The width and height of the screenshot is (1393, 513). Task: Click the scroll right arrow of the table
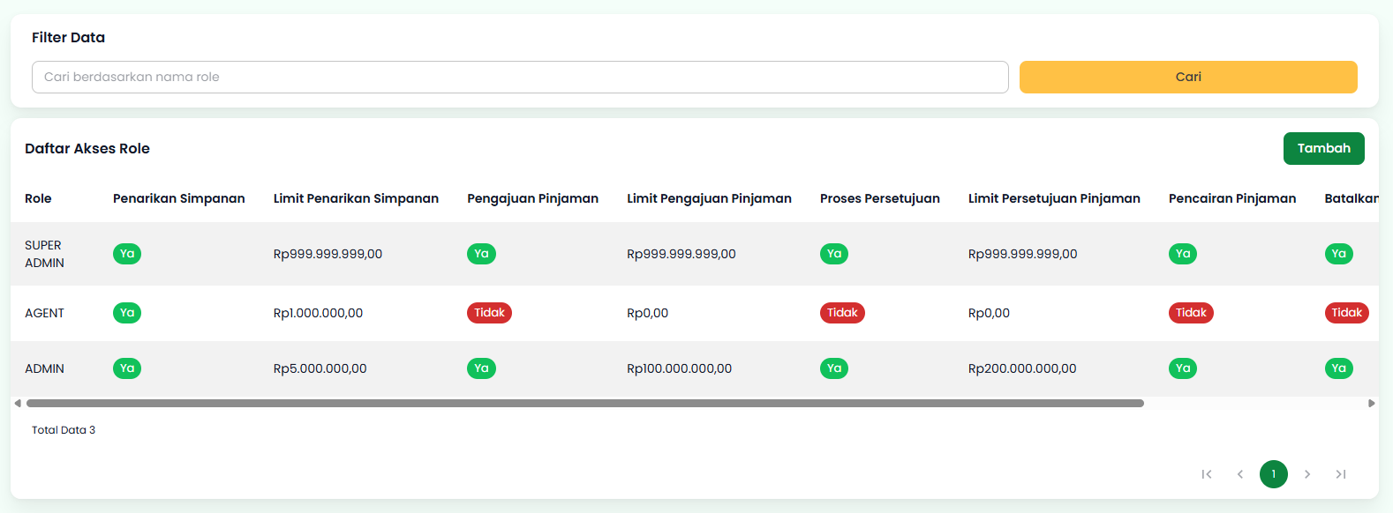1371,404
